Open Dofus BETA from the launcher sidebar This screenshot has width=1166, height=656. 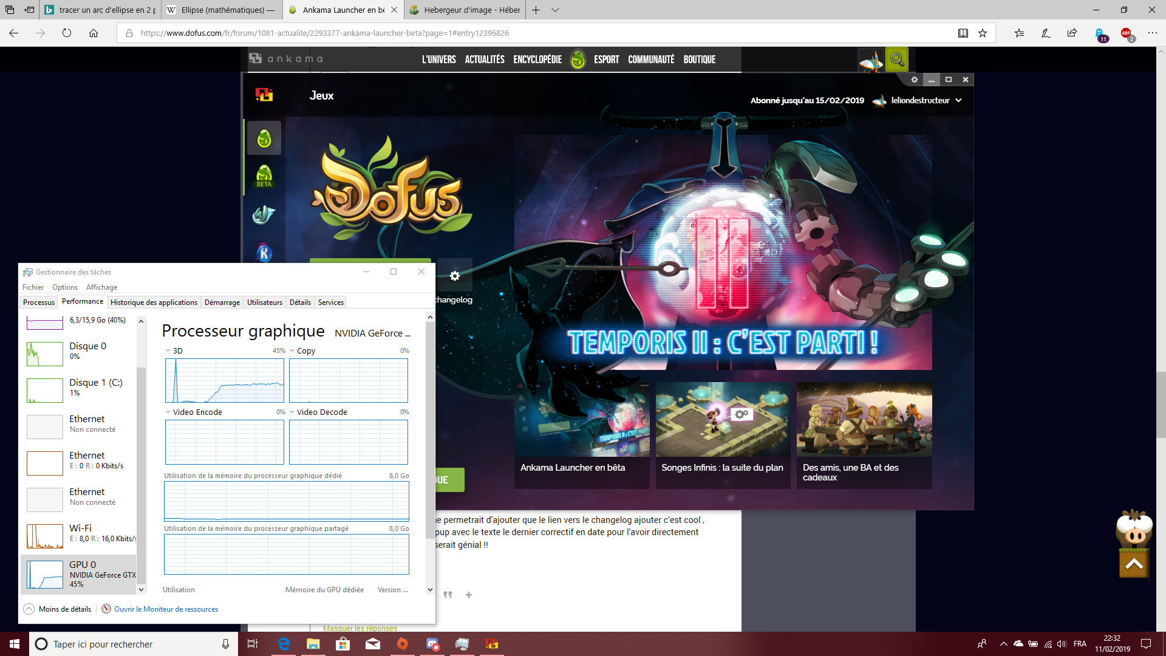tap(264, 176)
